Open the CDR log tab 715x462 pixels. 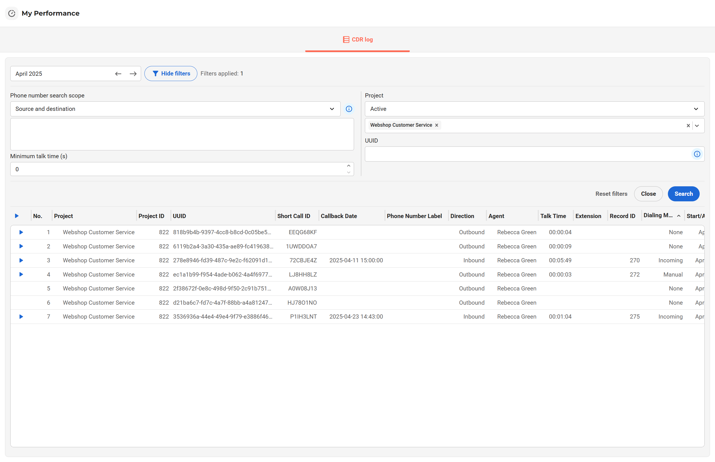pyautogui.click(x=357, y=40)
